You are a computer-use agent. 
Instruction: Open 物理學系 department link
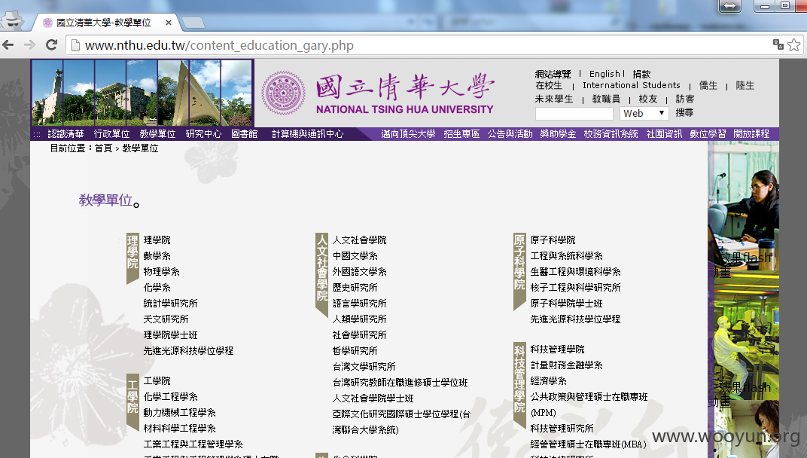(x=162, y=271)
